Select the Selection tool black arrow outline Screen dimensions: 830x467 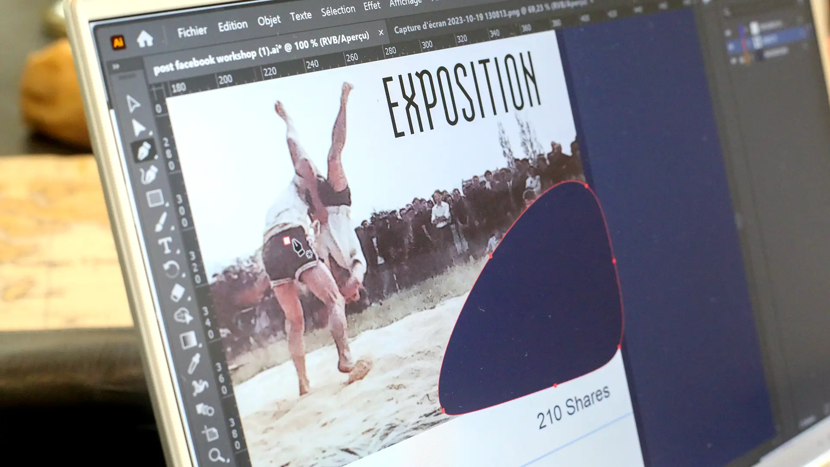133,103
